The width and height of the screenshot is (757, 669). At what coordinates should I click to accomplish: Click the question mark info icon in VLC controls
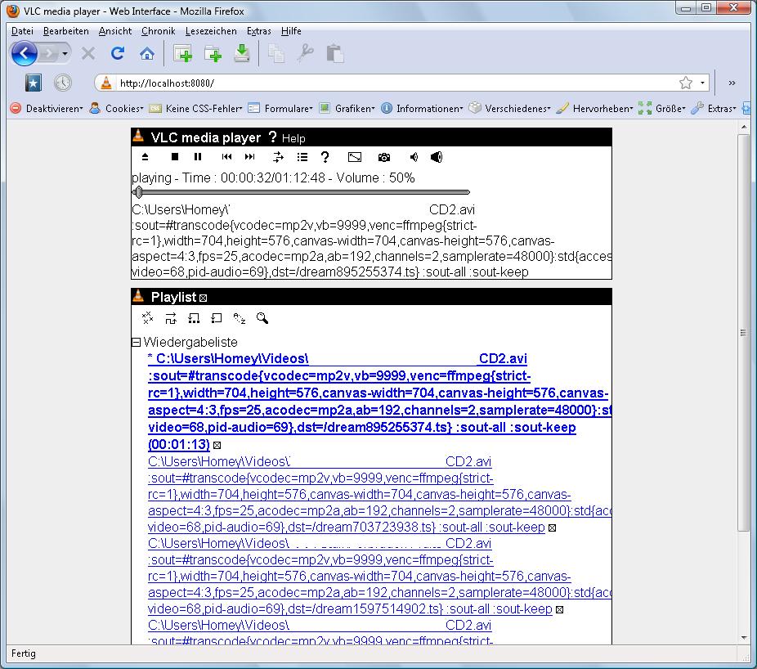click(325, 157)
